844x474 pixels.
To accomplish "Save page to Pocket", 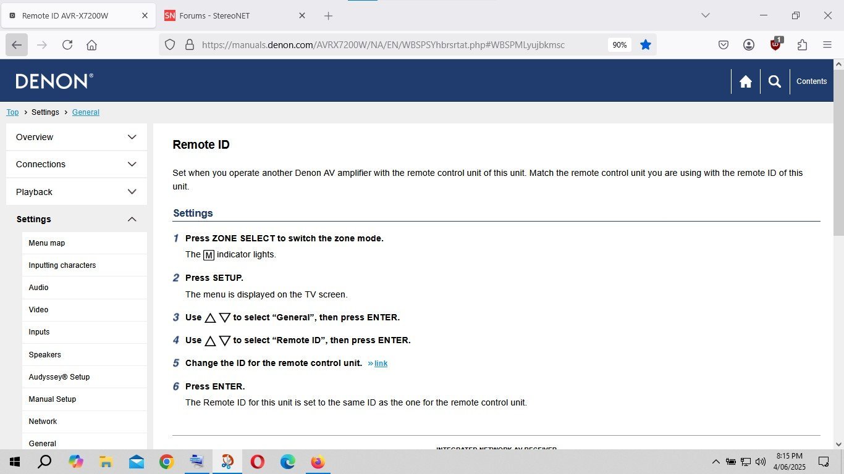I will tap(724, 45).
